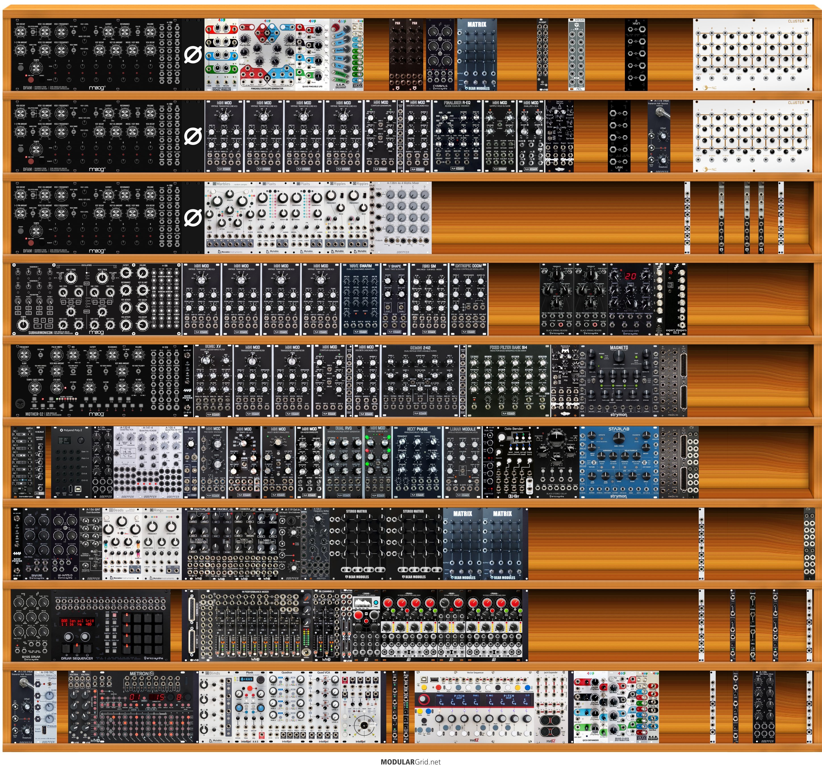
Task: Select the Erica Synths Bass Drum module
Action: point(32,625)
